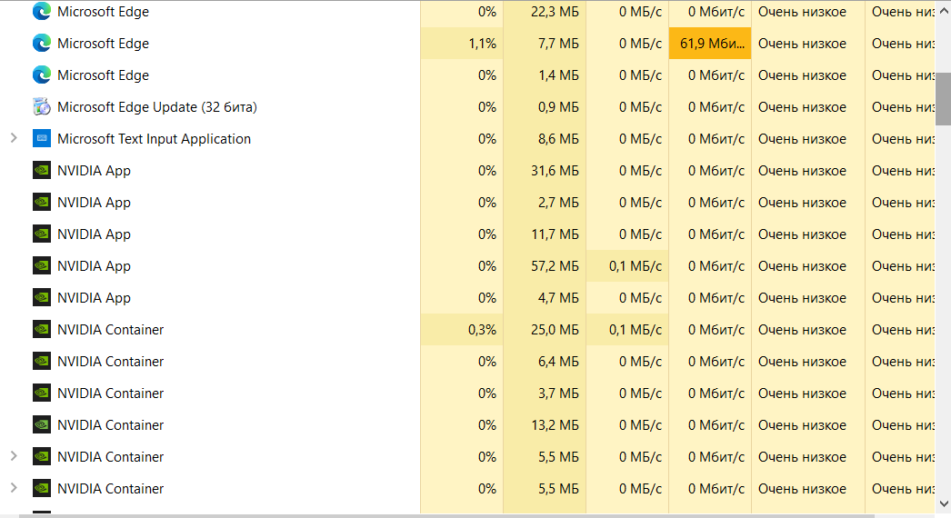Select the NVIDIA Container process using 6,4 МБ

110,362
